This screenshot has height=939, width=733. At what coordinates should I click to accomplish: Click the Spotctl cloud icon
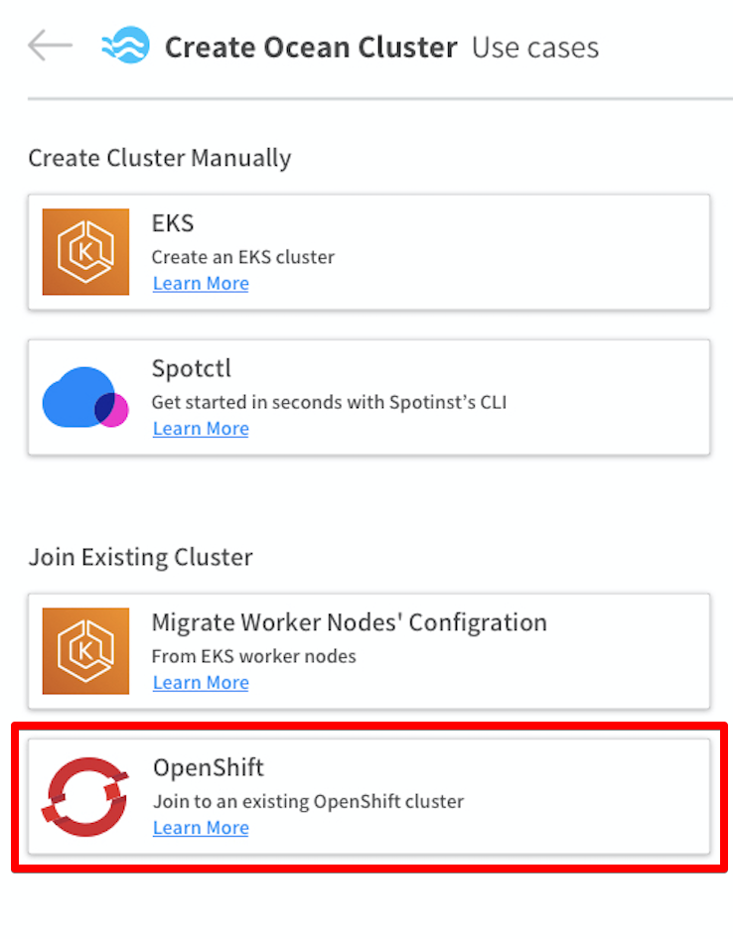(85, 397)
